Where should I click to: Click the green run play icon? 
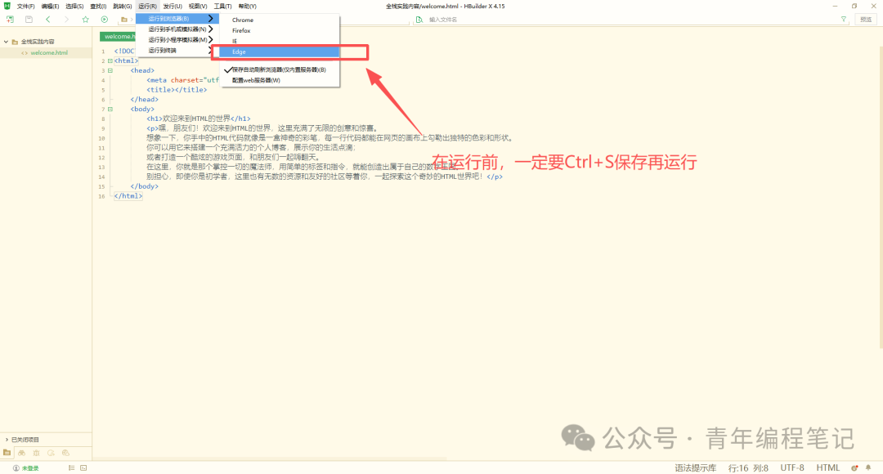coord(104,19)
